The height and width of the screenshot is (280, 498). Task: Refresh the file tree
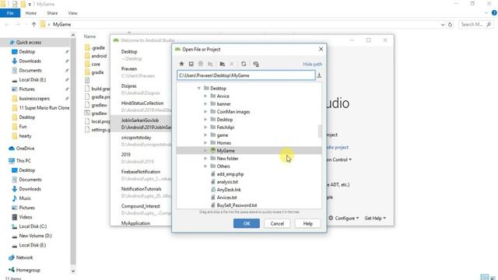pyautogui.click(x=244, y=64)
